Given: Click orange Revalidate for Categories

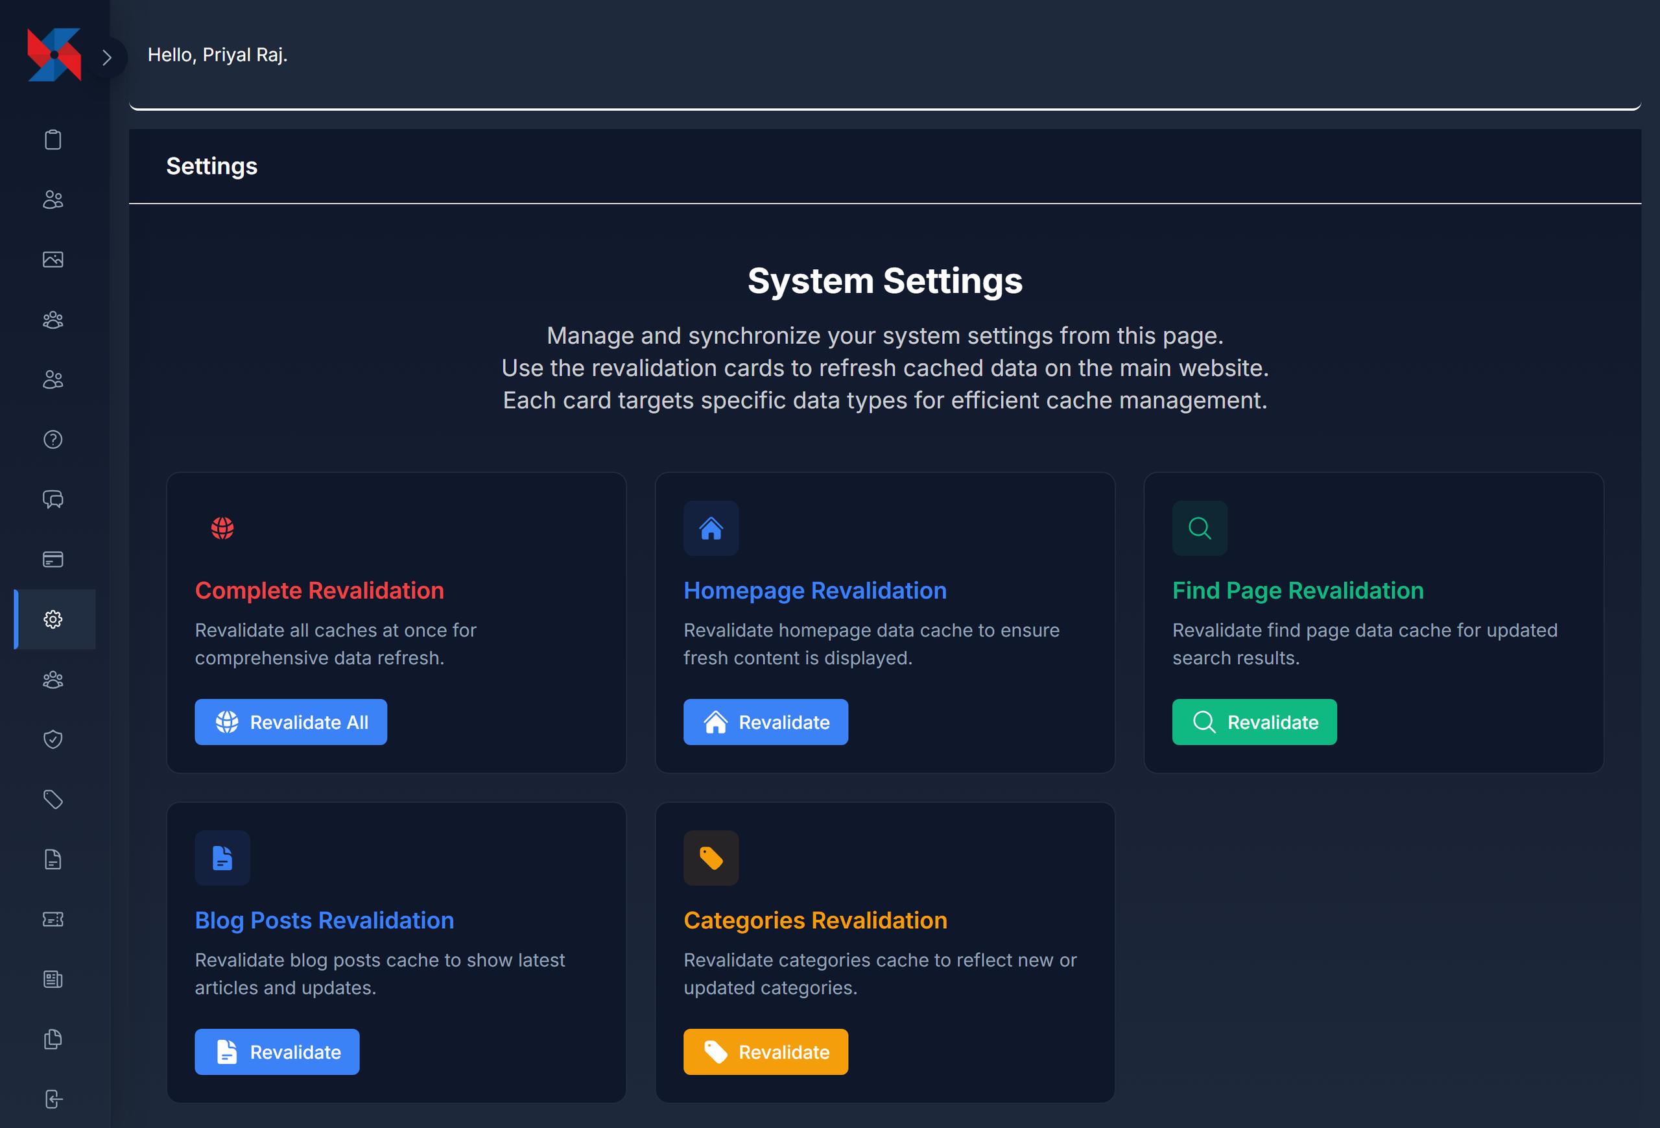Looking at the screenshot, I should pyautogui.click(x=766, y=1052).
